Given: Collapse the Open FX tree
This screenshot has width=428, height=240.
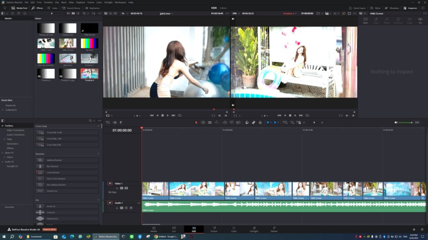Looking at the screenshot, I should pyautogui.click(x=3, y=152).
